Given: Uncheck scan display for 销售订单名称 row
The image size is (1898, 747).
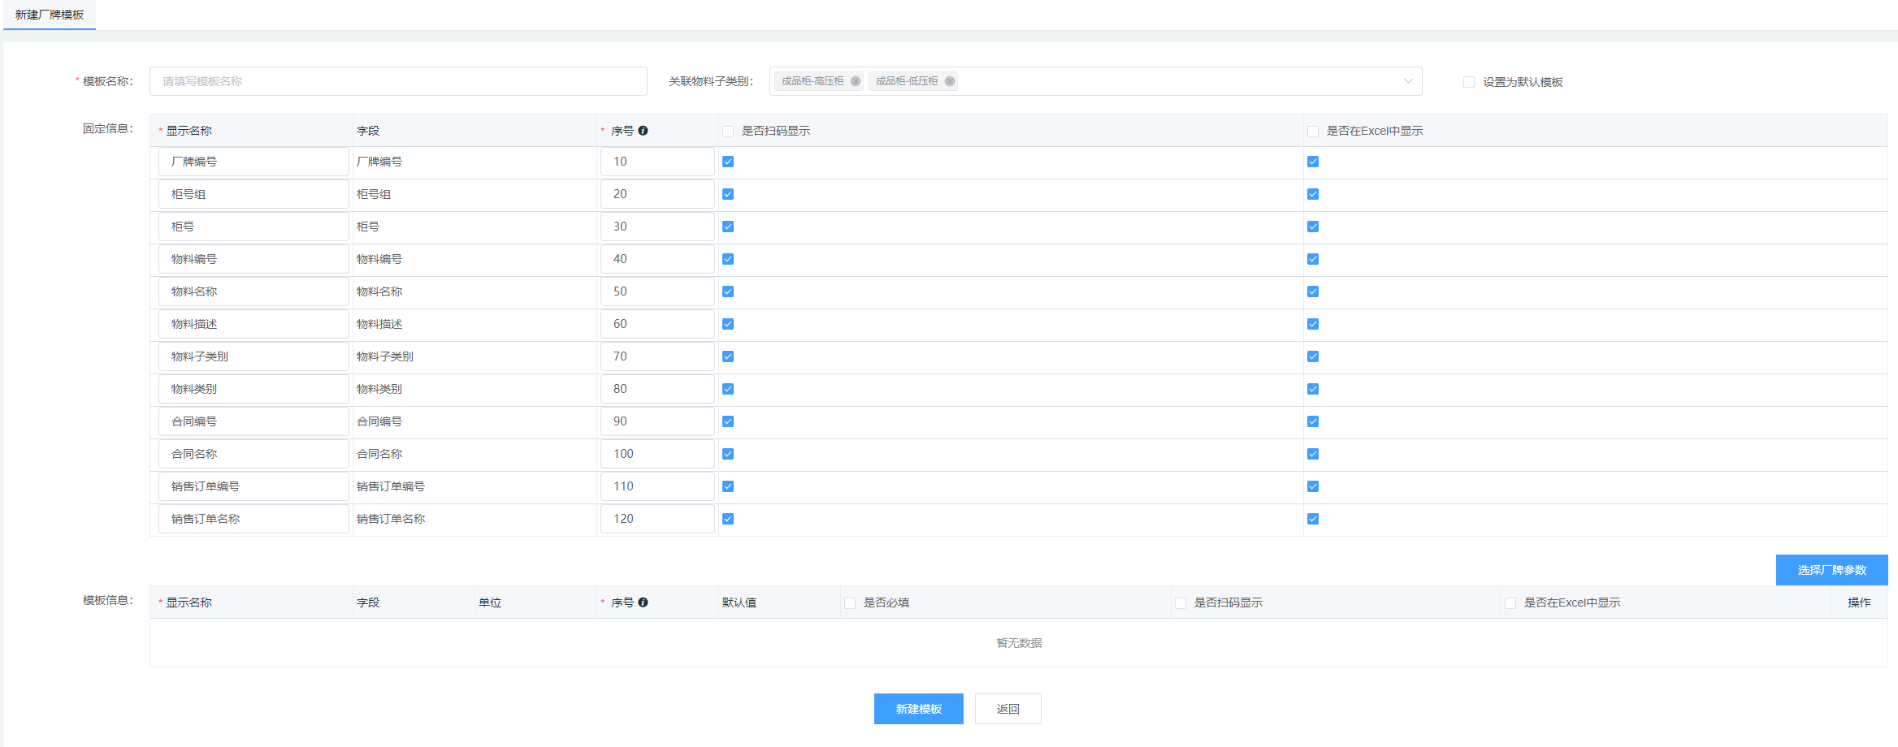Looking at the screenshot, I should click(728, 519).
